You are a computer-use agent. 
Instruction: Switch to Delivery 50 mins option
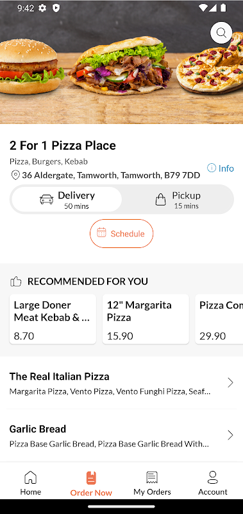pyautogui.click(x=67, y=200)
